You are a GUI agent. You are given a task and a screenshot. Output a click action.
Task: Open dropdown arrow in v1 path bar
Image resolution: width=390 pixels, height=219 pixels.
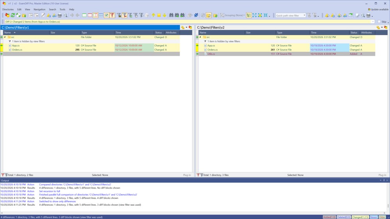tap(186, 28)
